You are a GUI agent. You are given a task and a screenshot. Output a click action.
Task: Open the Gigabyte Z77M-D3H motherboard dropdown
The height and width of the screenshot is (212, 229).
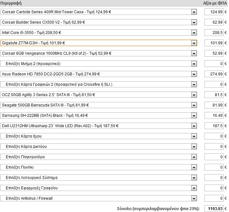point(99,43)
